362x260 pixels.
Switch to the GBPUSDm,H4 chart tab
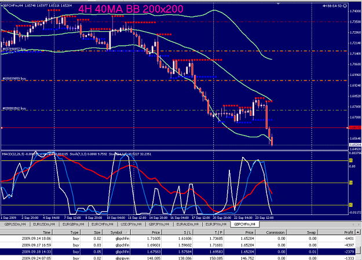(15, 224)
